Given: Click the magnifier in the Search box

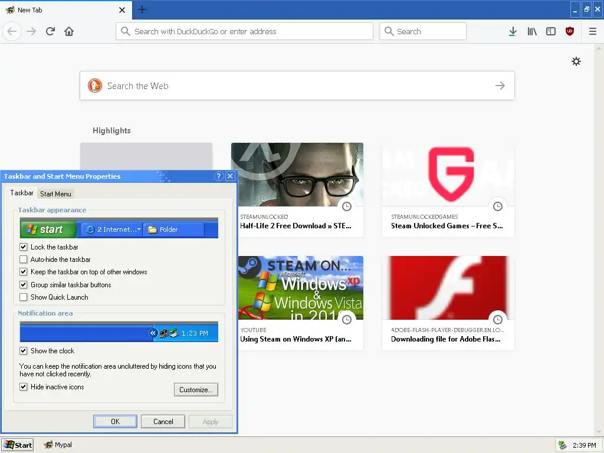Looking at the screenshot, I should click(389, 31).
